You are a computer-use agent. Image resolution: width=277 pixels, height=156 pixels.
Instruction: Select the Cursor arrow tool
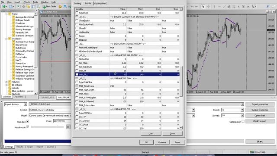click(x=203, y=6)
